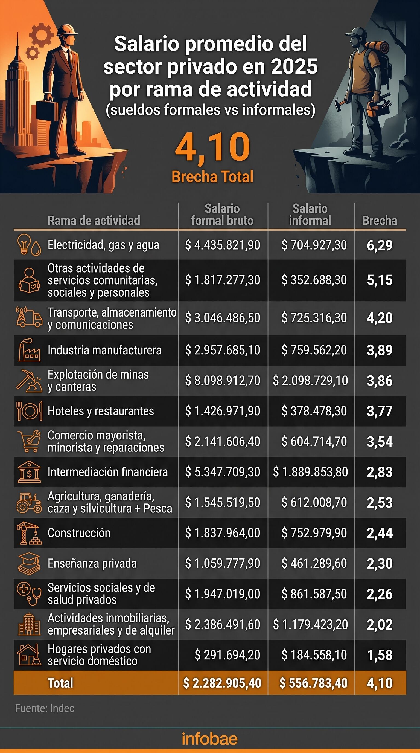Click the Fuente: Indec source text
Screen dimensions: 420x753
coord(45,708)
